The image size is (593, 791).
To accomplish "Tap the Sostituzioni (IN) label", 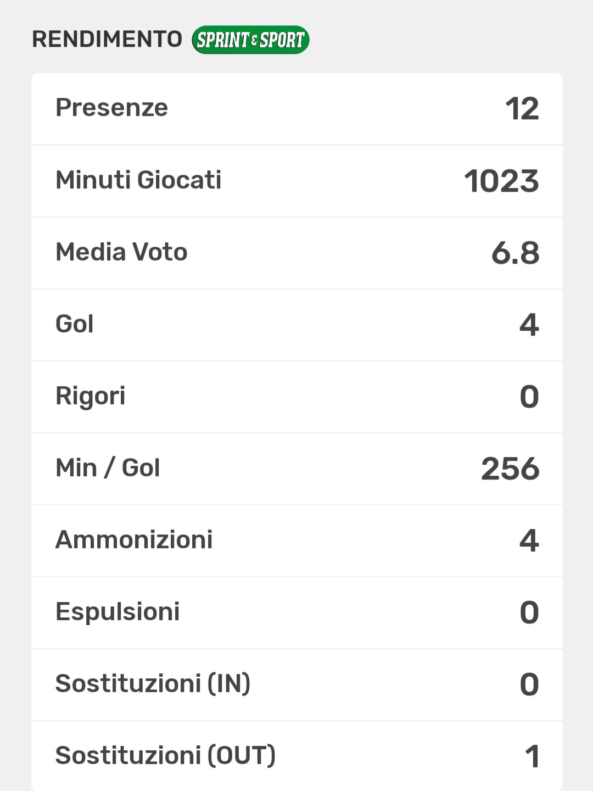I will pos(153,684).
